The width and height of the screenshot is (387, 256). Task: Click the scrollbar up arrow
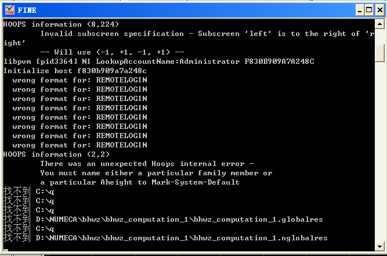380,25
